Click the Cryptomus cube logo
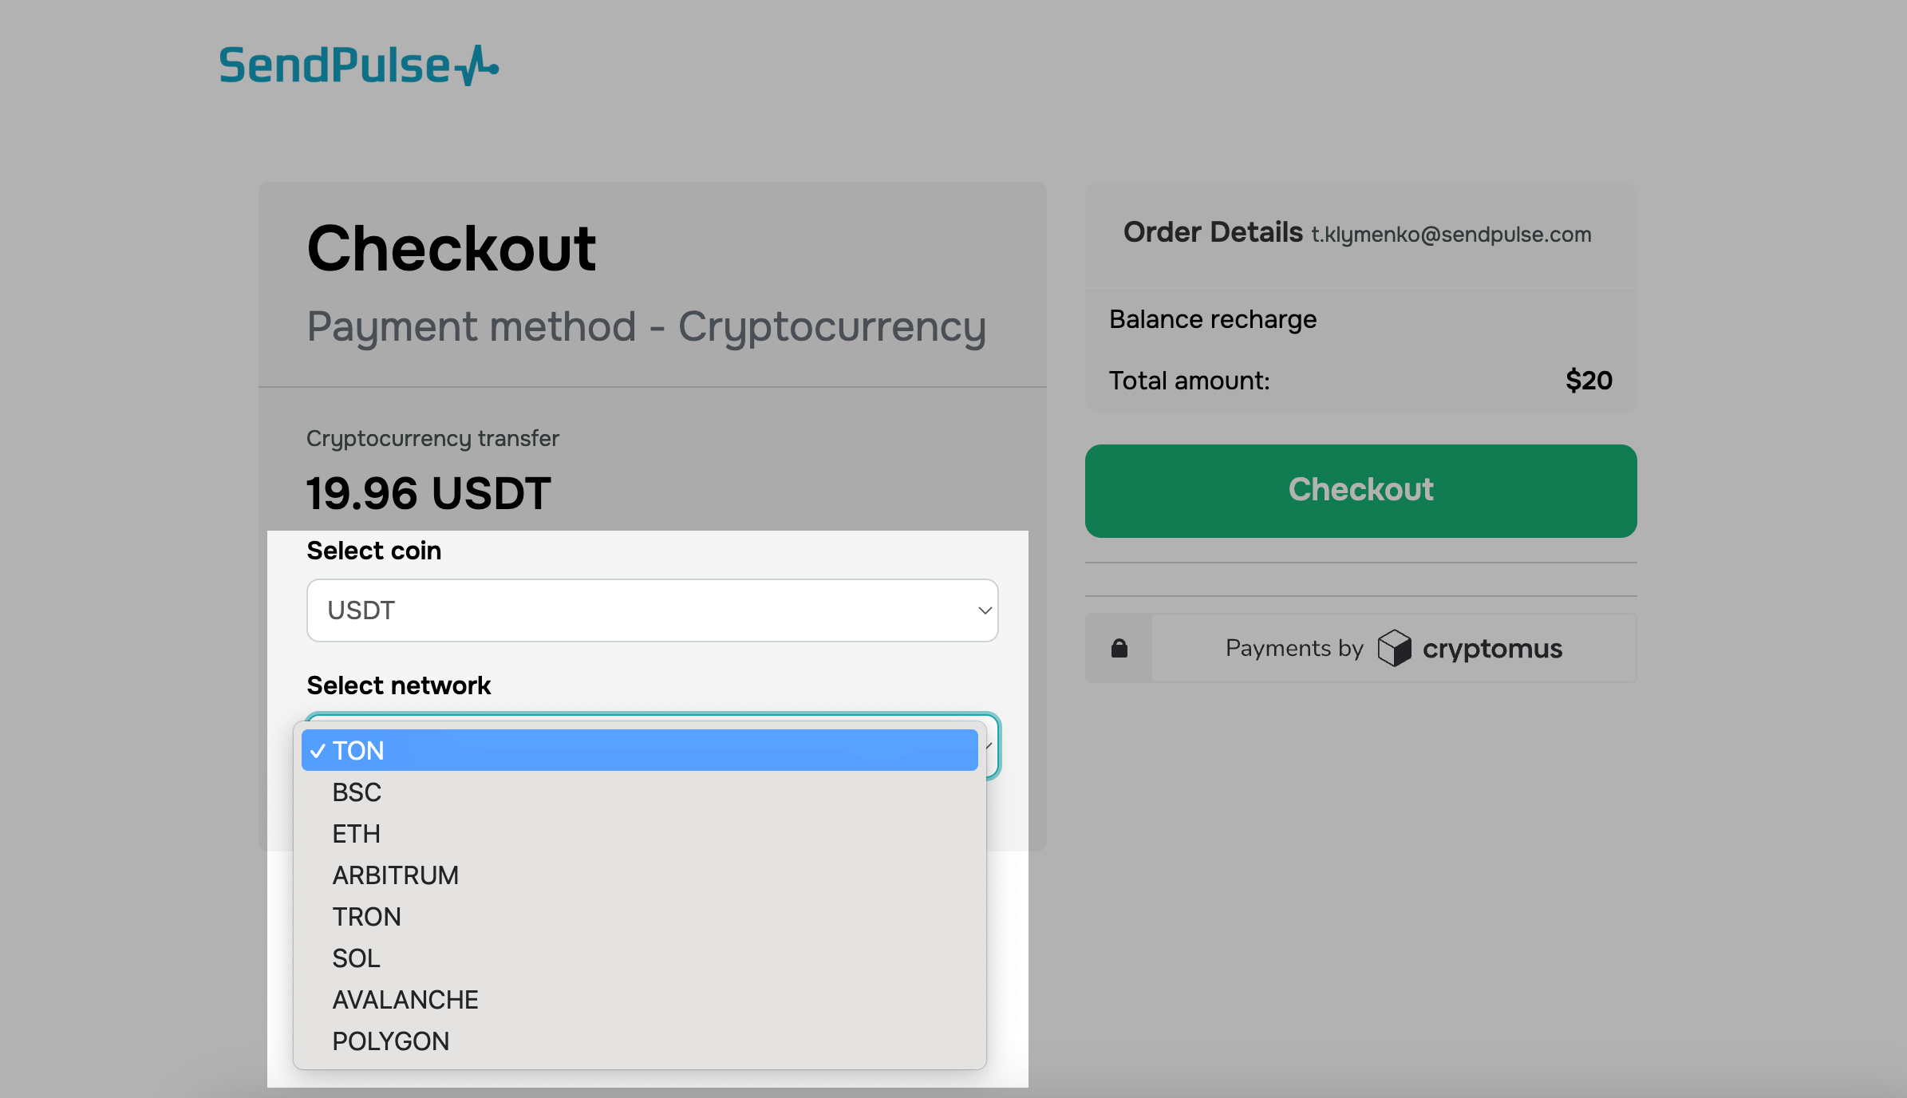The image size is (1907, 1098). point(1394,648)
